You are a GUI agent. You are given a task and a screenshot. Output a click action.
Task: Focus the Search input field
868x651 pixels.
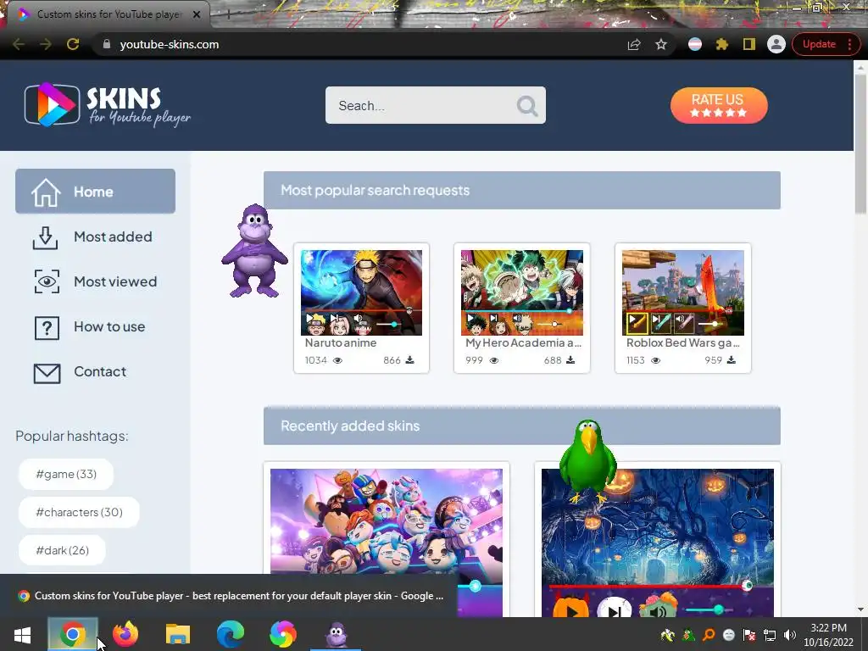[435, 105]
